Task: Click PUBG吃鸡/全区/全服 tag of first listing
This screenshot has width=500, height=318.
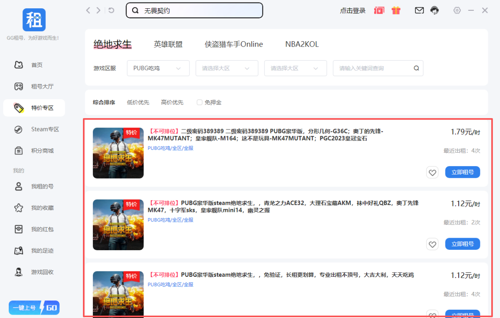Action: coord(170,148)
